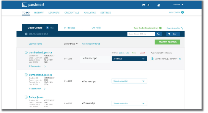The height and width of the screenshot is (113, 208).
Task: Open the HELP CENTER link
Action: [174, 12]
